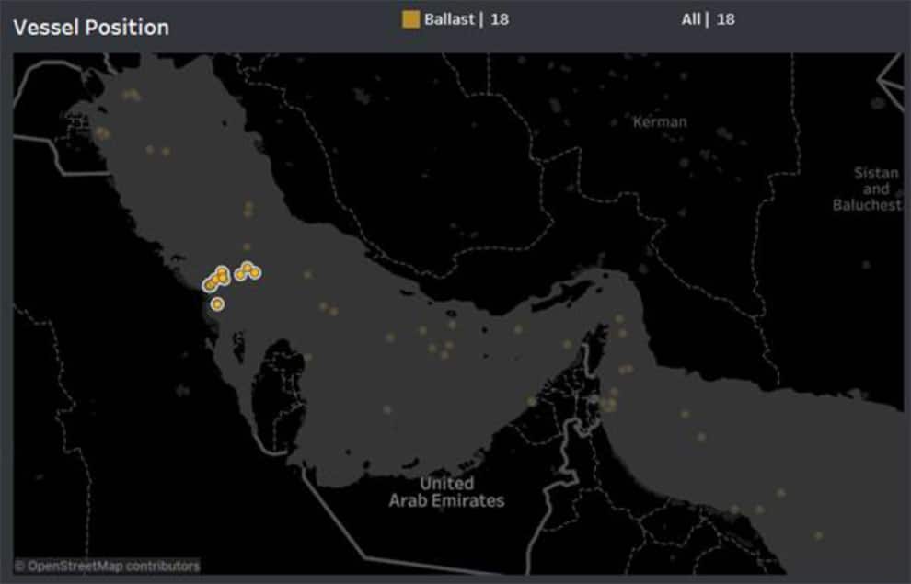Click the Kerman map label
911x584 pixels.
point(660,122)
